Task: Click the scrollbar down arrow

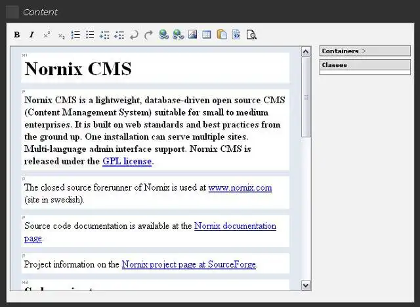Action: pos(306,285)
